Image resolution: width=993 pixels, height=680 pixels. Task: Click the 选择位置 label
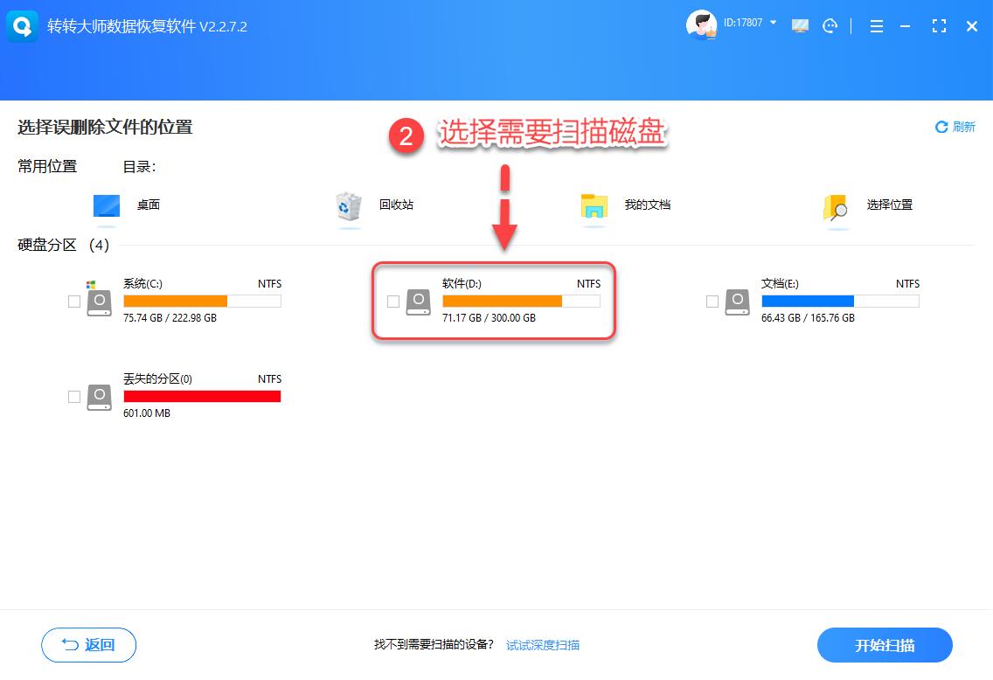(889, 205)
